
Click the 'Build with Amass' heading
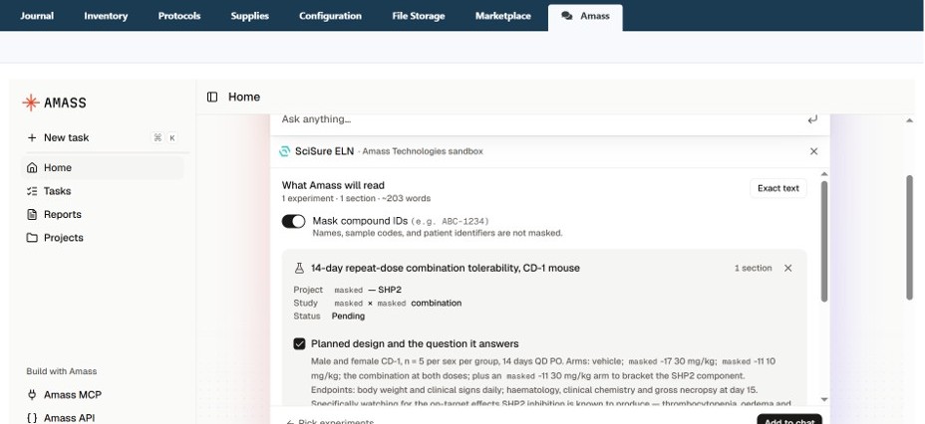click(62, 371)
